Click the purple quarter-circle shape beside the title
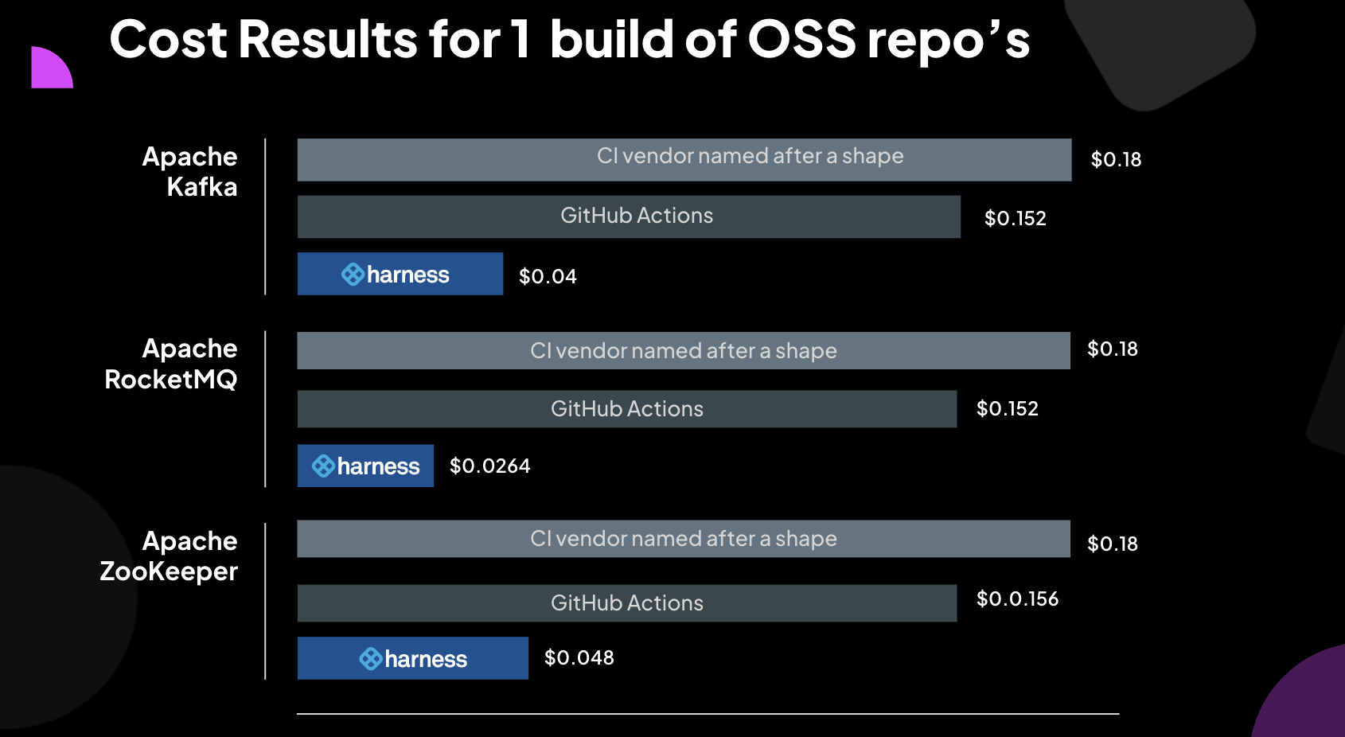Viewport: 1345px width, 737px height. click(x=50, y=68)
